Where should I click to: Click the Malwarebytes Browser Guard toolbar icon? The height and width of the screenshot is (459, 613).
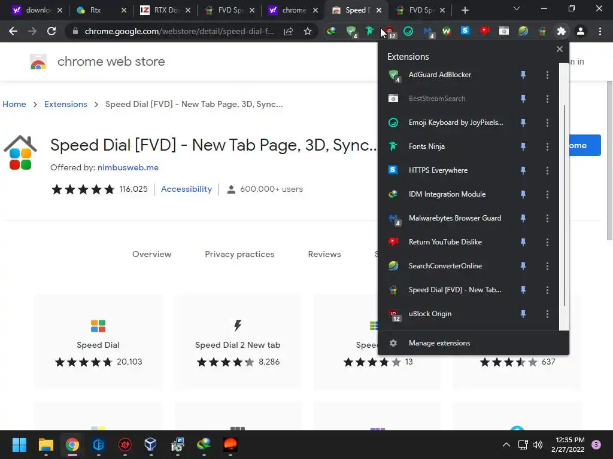click(x=428, y=32)
